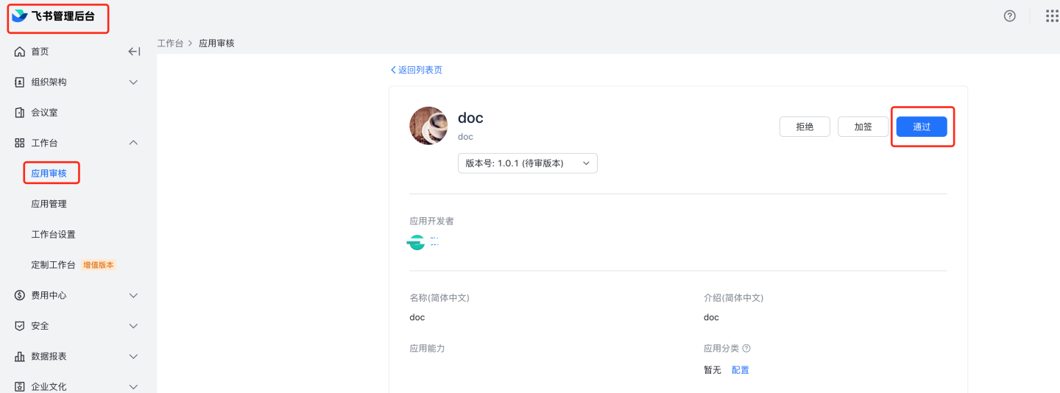This screenshot has width=1060, height=393.
Task: Collapse the sidebar with the arrow icon
Action: pos(134,52)
